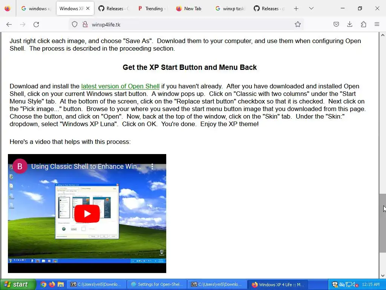Open Windows Security shield tray icon
Image resolution: width=386 pixels, height=290 pixels.
pyautogui.click(x=335, y=284)
